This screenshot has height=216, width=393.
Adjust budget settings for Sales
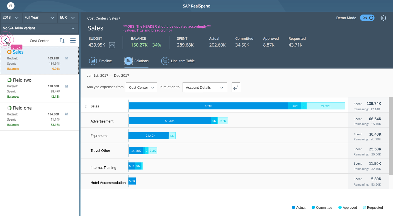[x=67, y=58]
